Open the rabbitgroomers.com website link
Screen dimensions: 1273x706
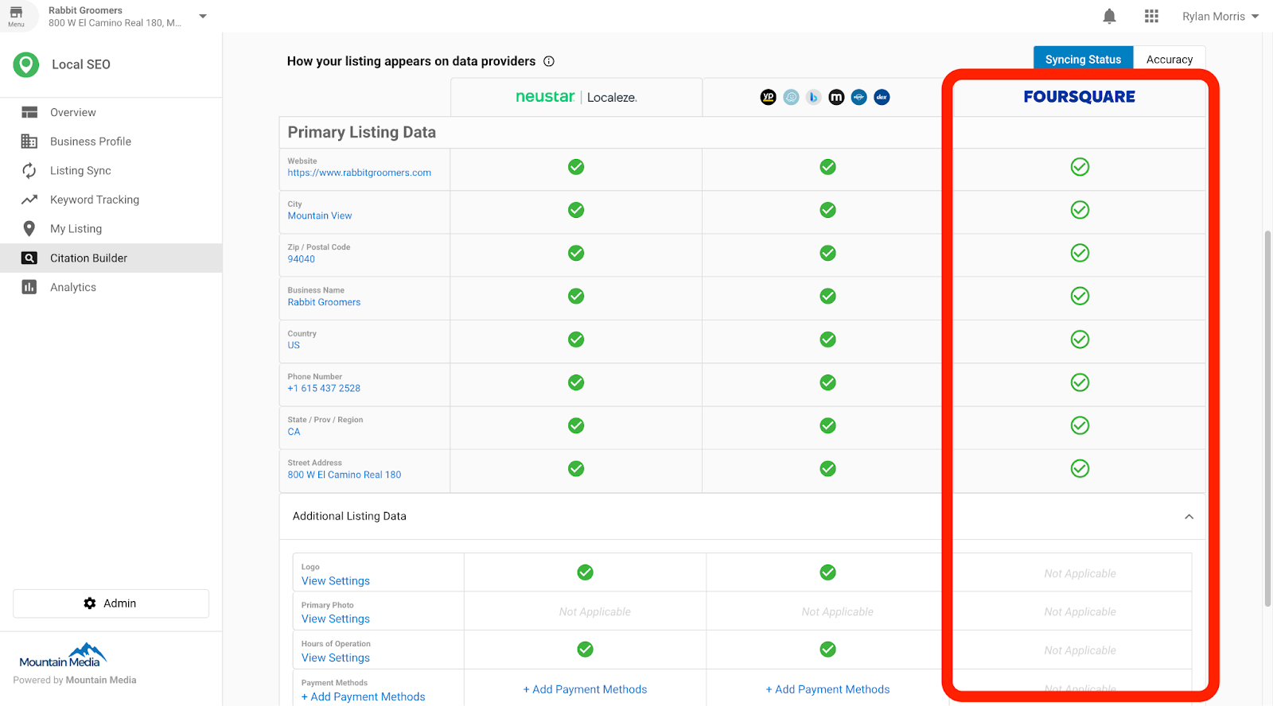pyautogui.click(x=359, y=173)
